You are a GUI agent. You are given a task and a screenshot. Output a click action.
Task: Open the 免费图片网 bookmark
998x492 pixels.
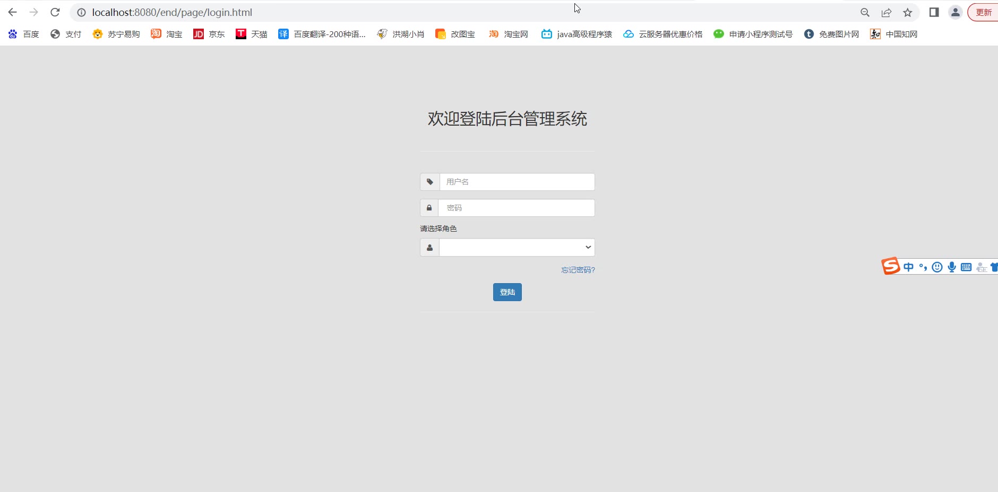832,34
